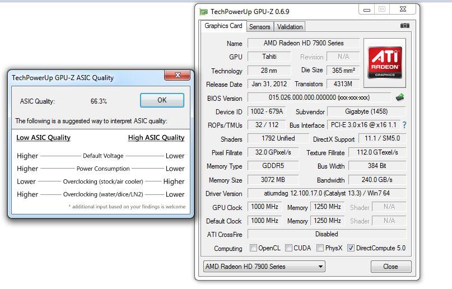Click the Pixel Fillrate value 32.0 GPixel/s

click(273, 152)
